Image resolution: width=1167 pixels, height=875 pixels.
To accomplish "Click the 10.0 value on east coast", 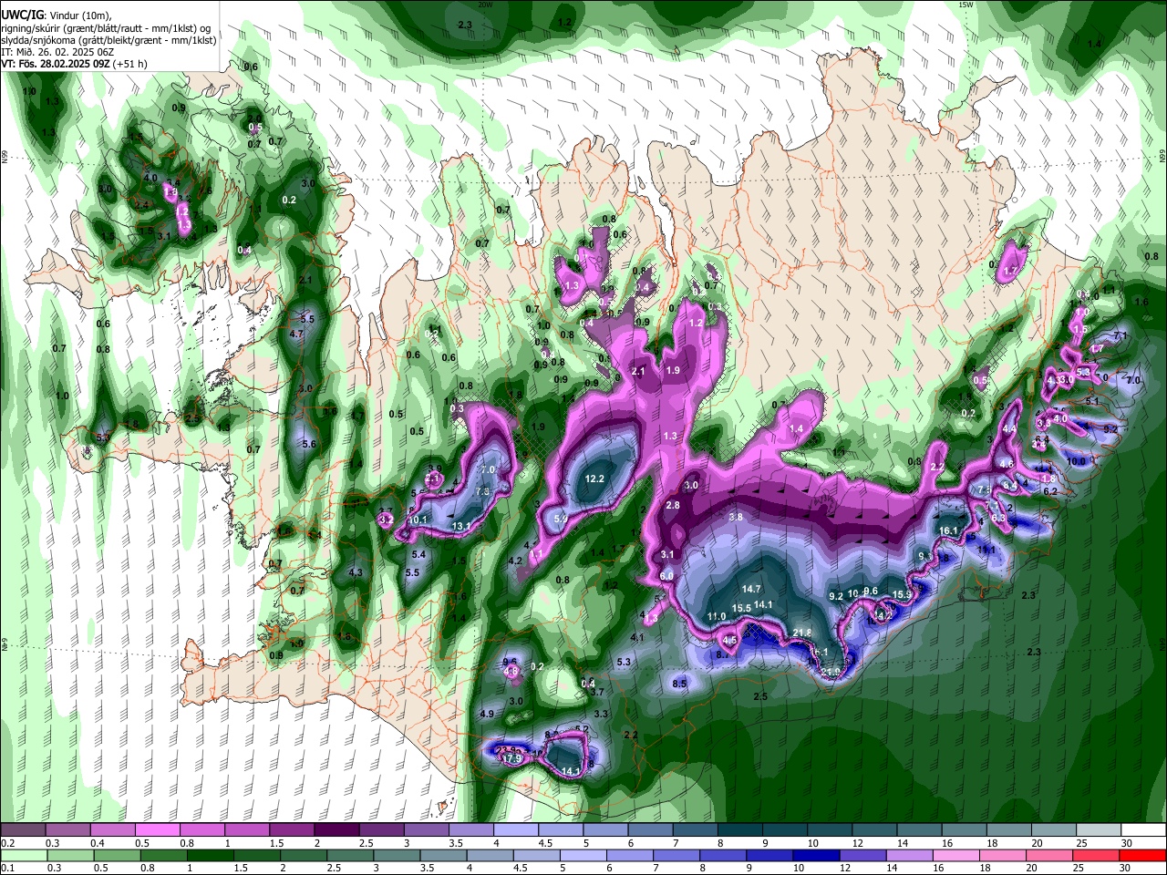I will point(1077,461).
